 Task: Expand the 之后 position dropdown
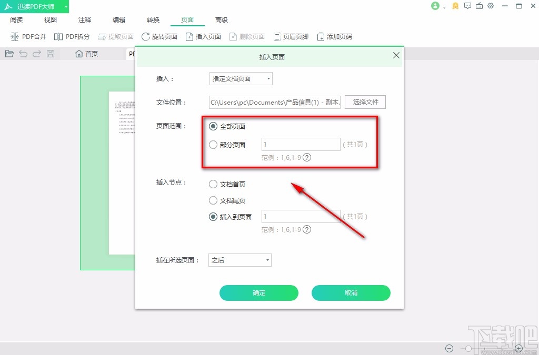[239, 260]
